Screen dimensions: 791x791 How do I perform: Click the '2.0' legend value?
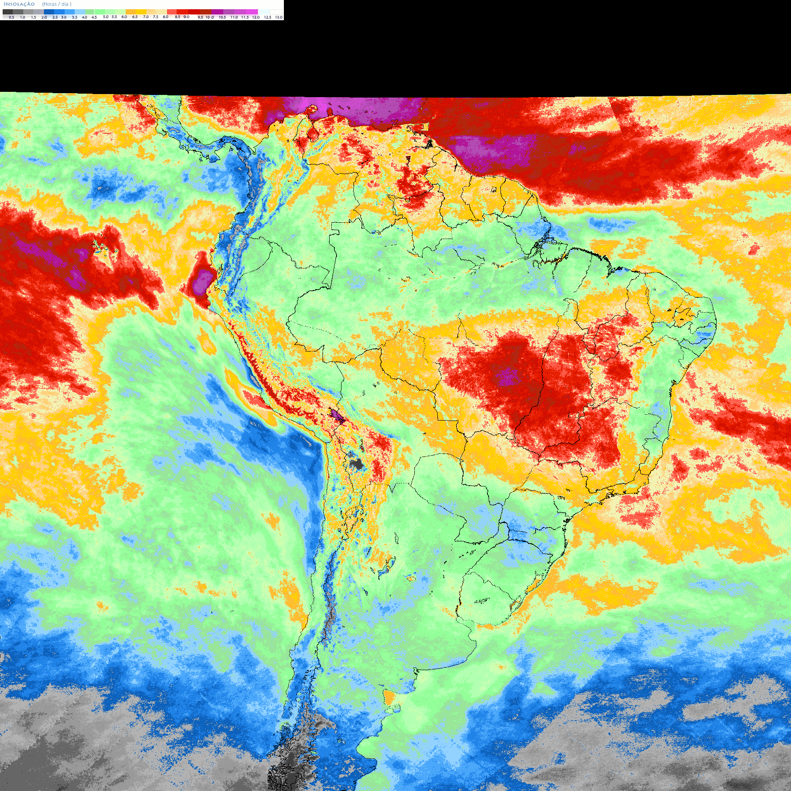44,17
